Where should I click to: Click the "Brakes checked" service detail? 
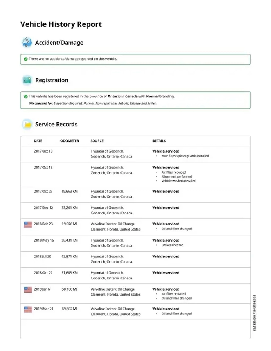point(173,245)
